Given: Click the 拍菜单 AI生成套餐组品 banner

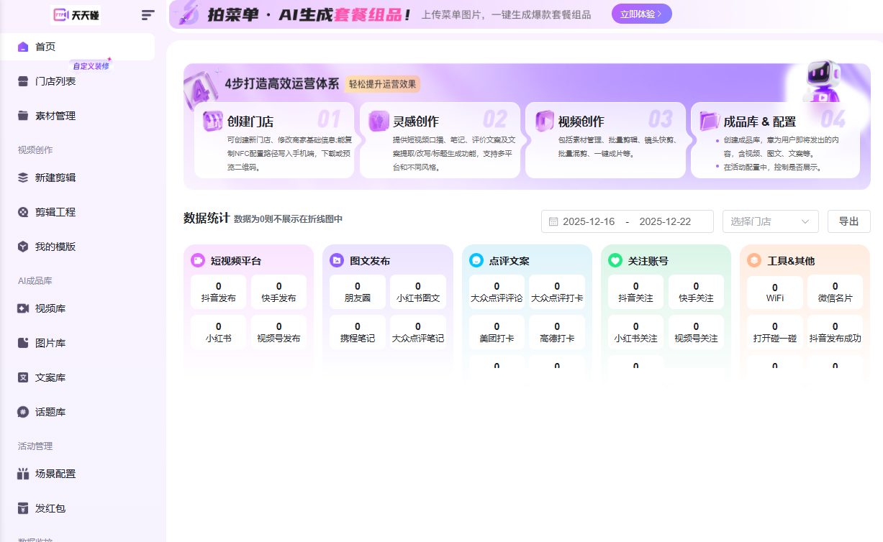Looking at the screenshot, I should 525,14.
